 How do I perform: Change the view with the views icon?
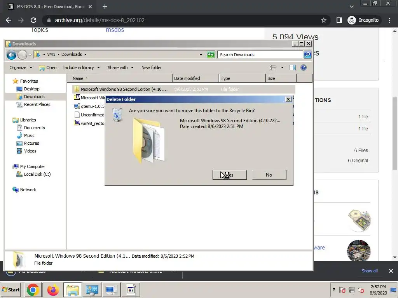pos(273,68)
